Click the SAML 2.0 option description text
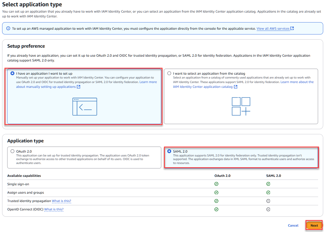 (244, 159)
